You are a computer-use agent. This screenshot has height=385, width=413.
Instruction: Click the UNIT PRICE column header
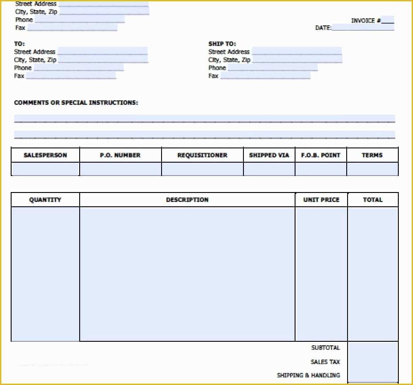tap(321, 200)
